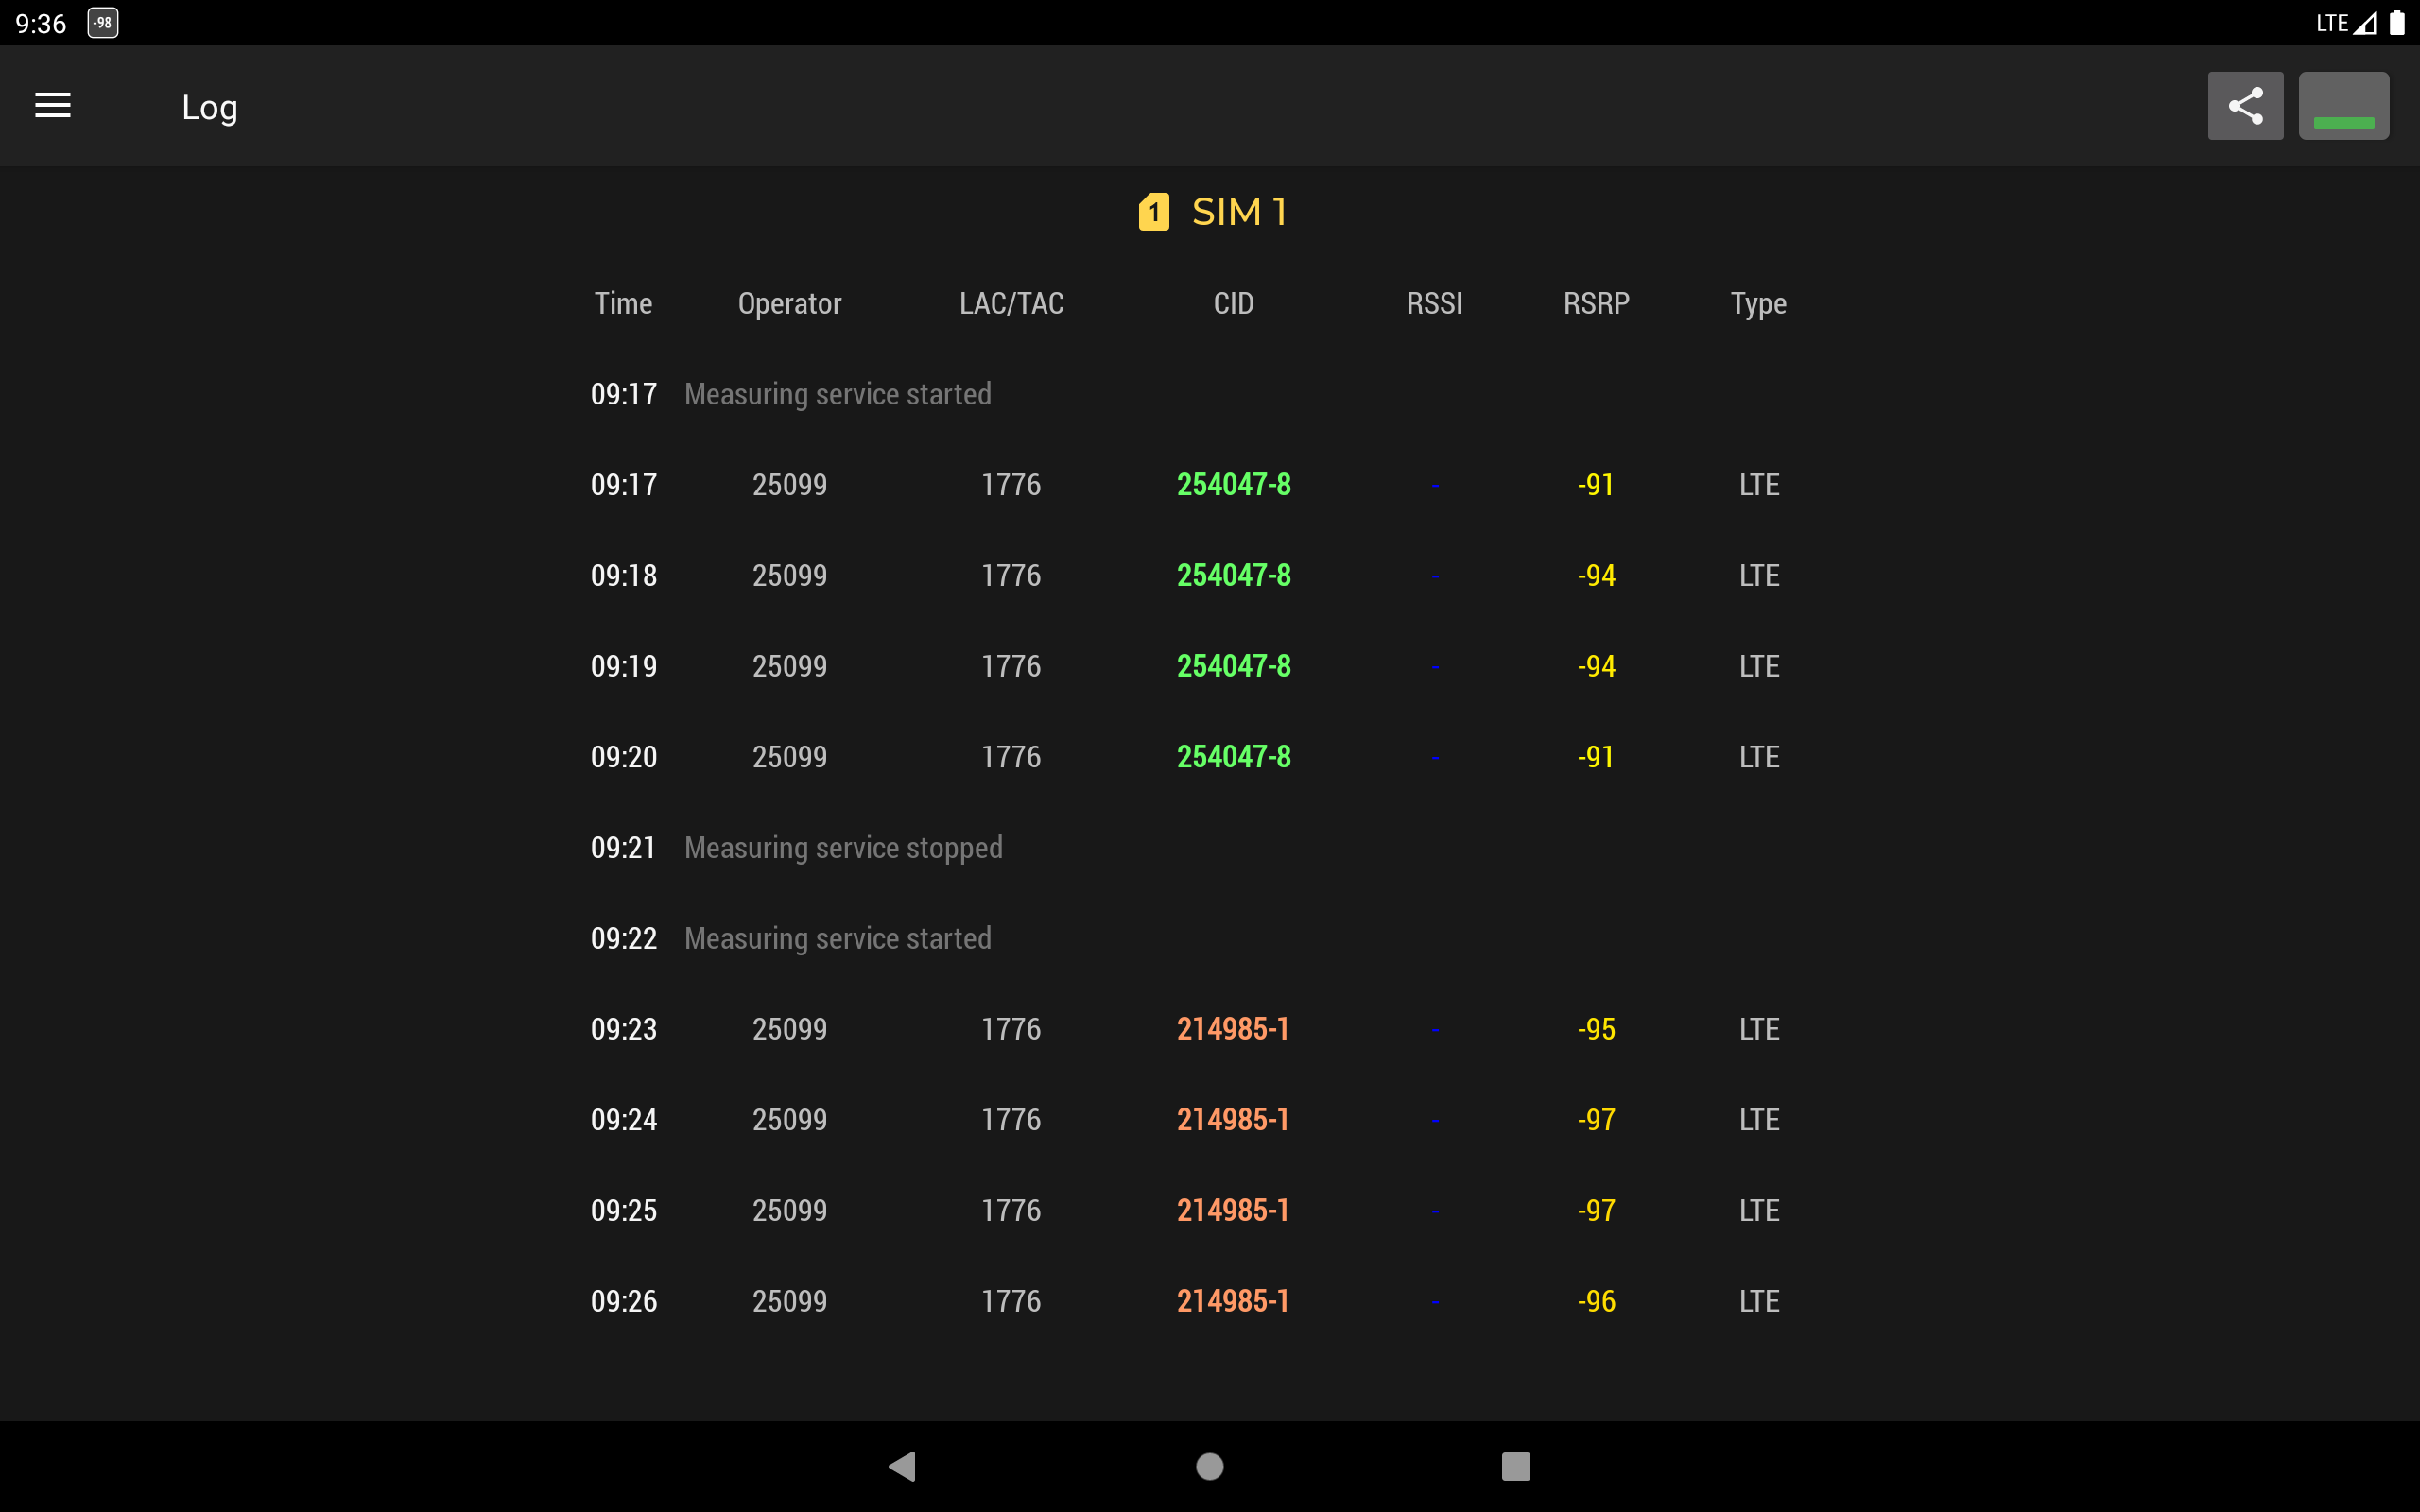Tap RSRP -96 in the 09:26 row

pyautogui.click(x=1596, y=1301)
